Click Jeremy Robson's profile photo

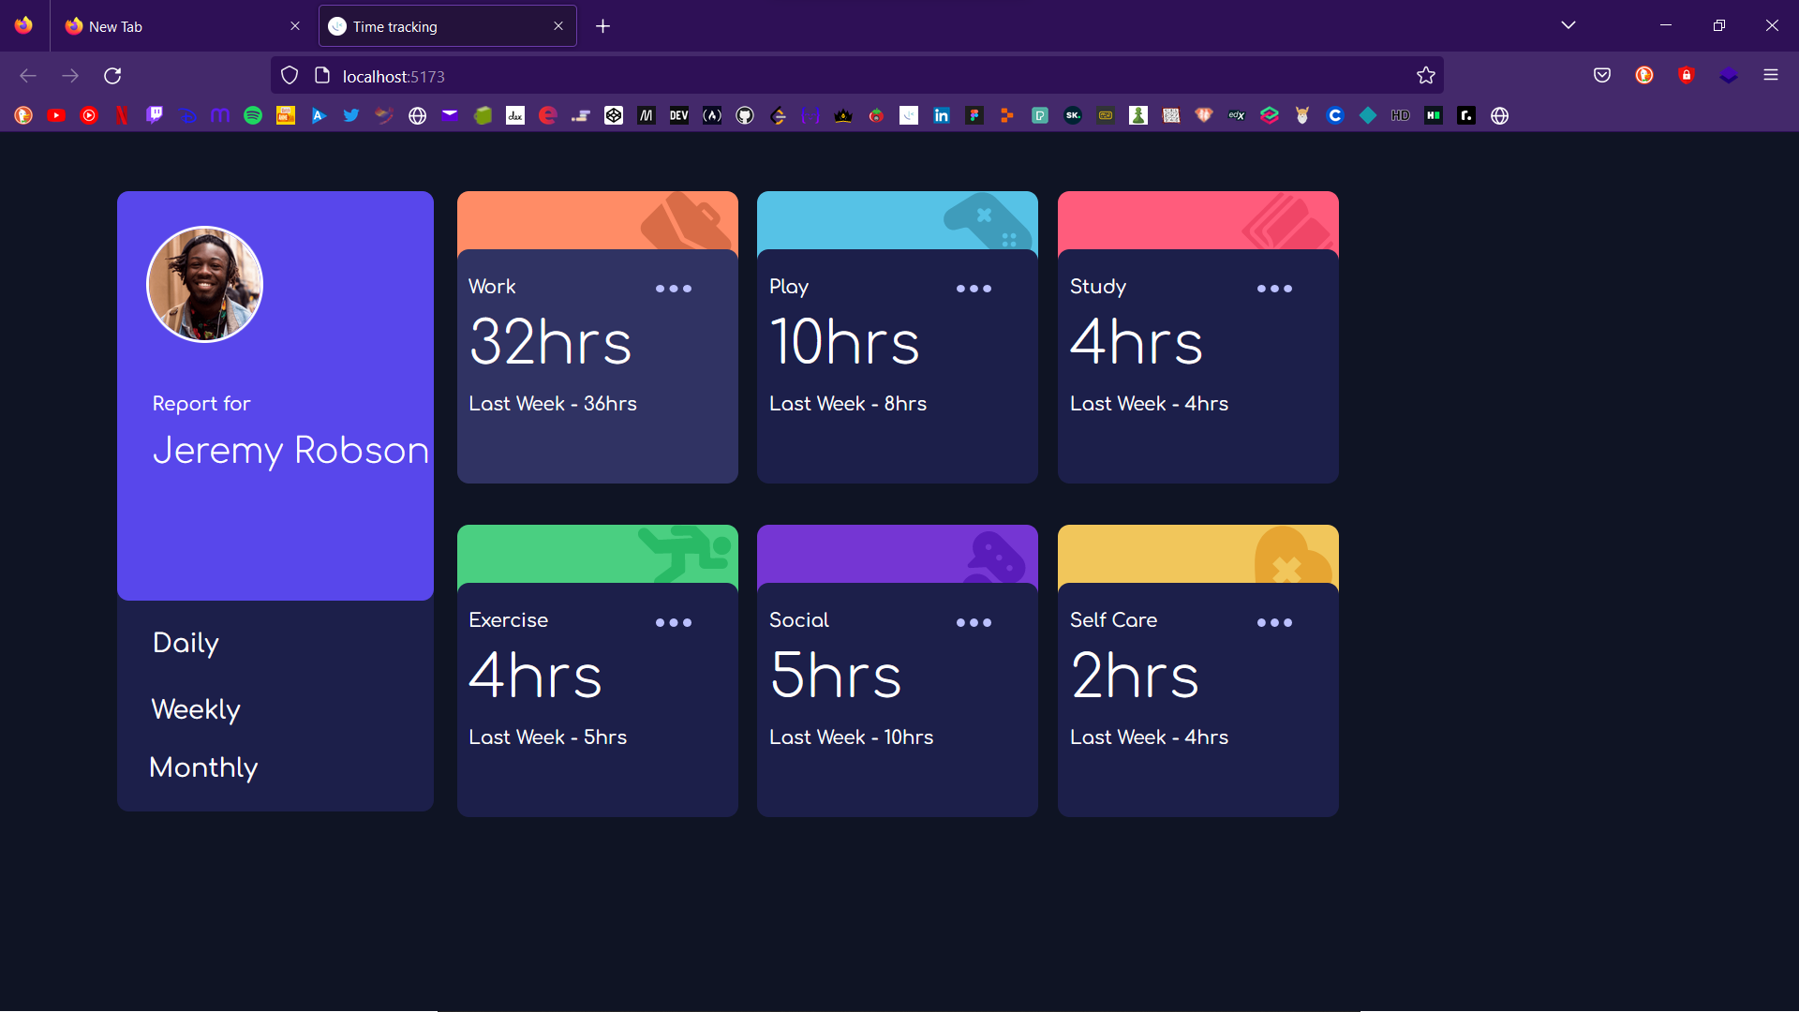click(x=204, y=284)
